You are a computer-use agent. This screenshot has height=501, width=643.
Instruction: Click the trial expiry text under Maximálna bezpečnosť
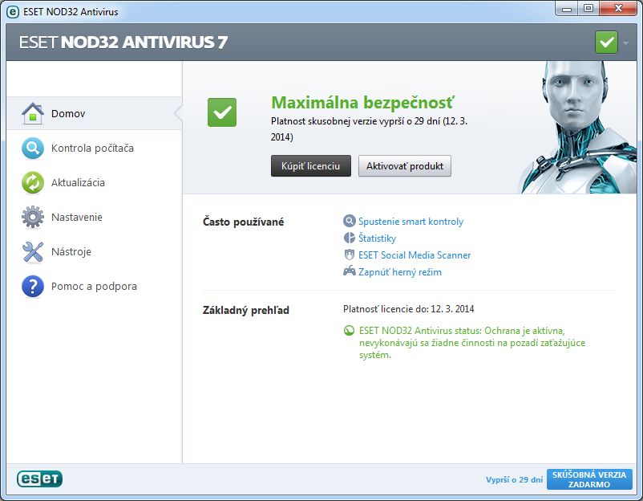coord(369,129)
